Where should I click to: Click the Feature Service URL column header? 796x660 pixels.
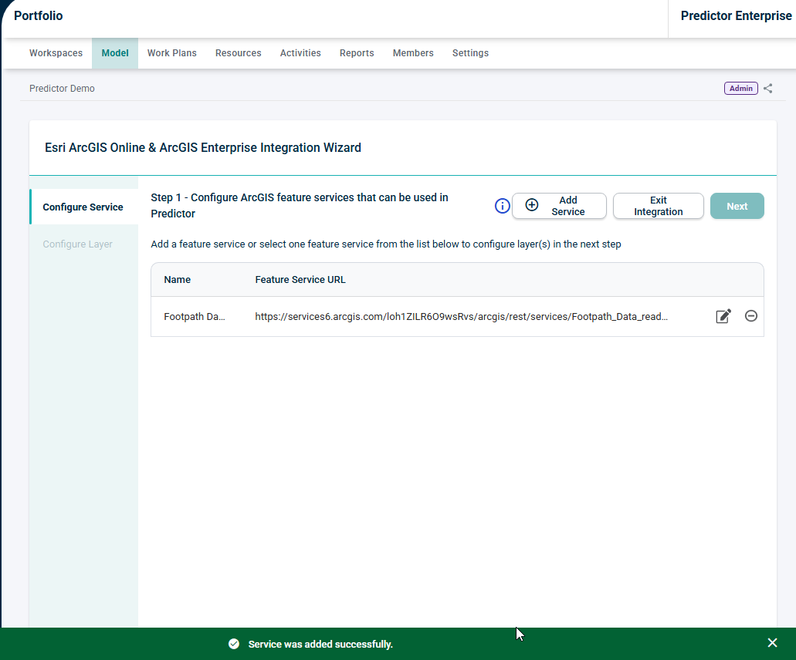300,279
